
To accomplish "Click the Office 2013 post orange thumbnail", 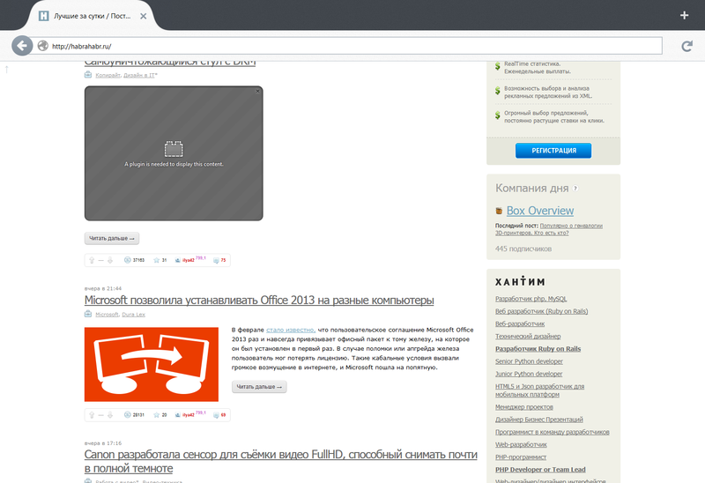I will point(152,364).
